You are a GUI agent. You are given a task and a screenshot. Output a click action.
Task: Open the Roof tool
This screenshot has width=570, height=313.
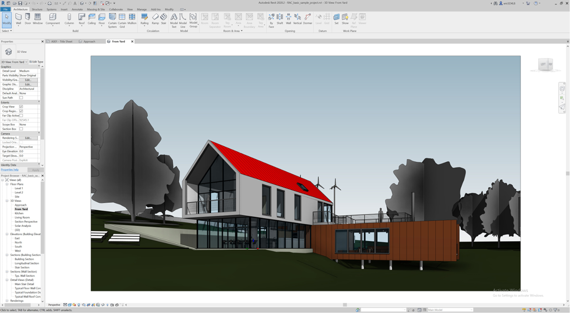pyautogui.click(x=81, y=18)
